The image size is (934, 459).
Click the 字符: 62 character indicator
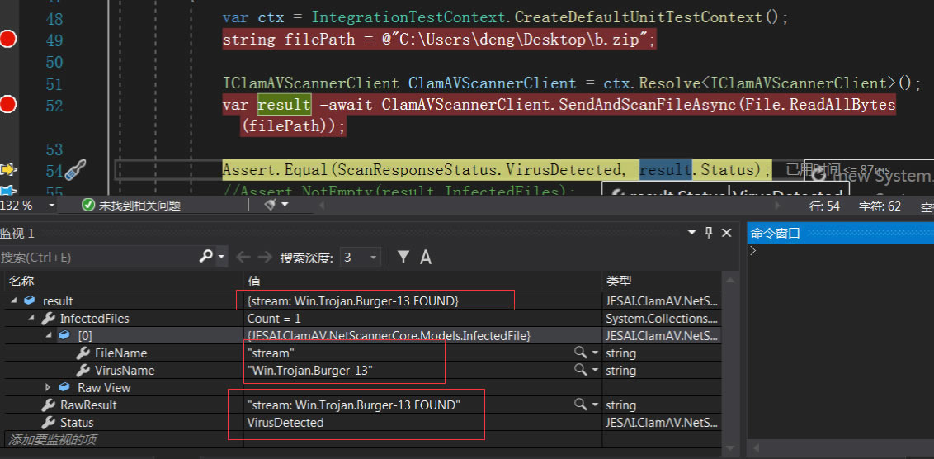(x=880, y=206)
